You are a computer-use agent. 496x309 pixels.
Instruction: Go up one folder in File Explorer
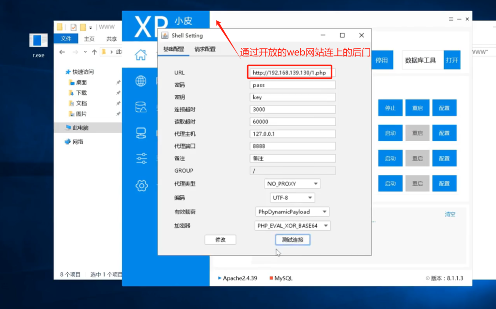pos(94,52)
